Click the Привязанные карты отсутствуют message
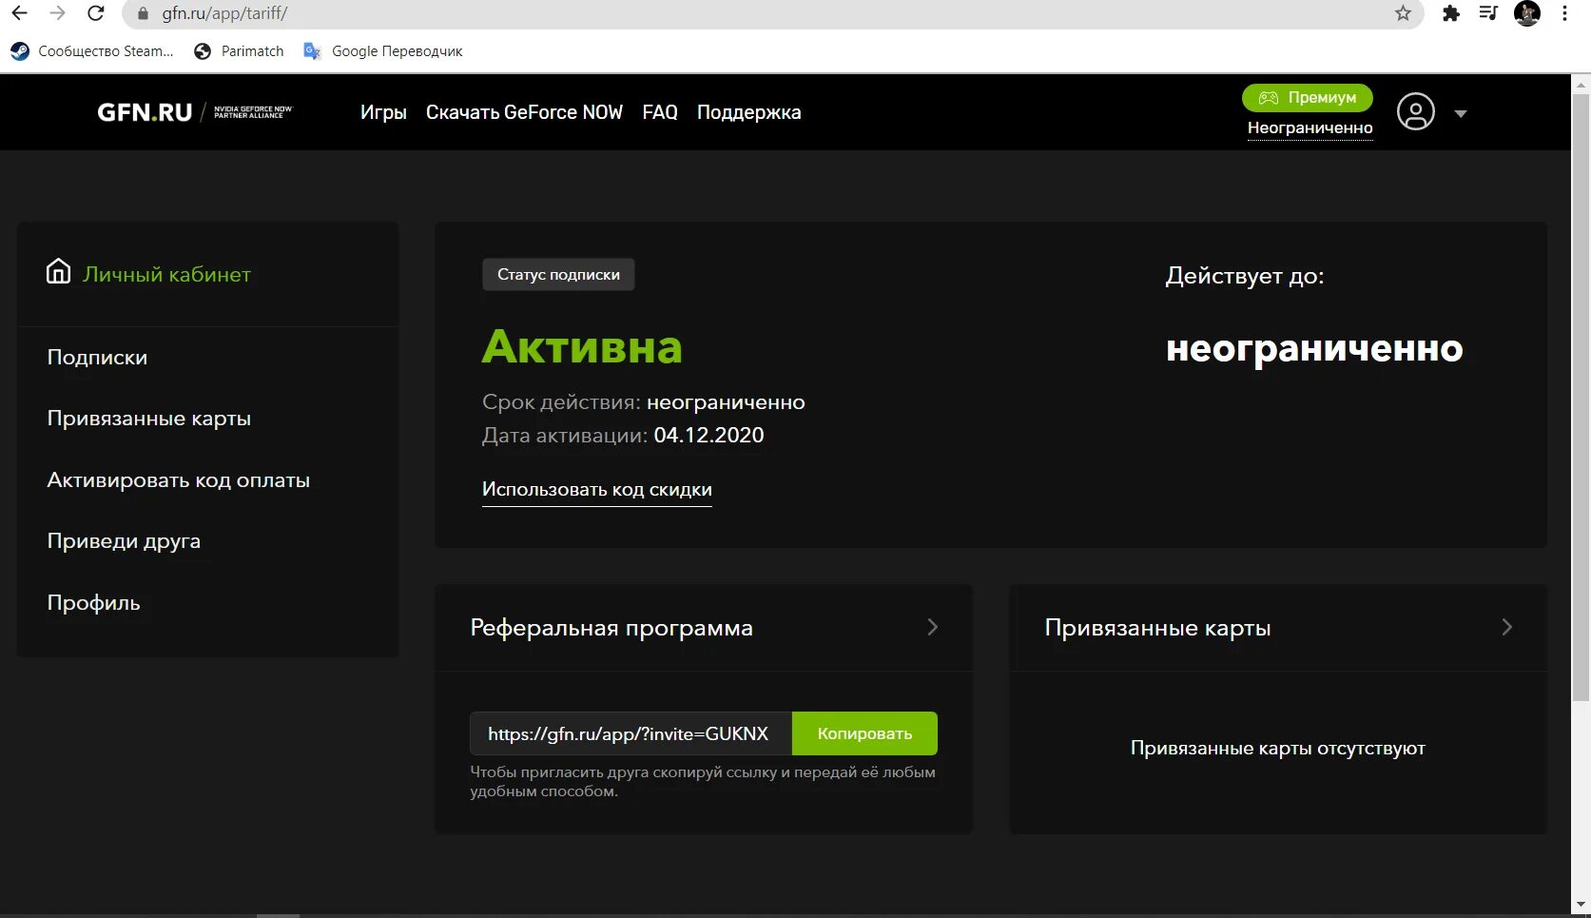 pos(1277,749)
